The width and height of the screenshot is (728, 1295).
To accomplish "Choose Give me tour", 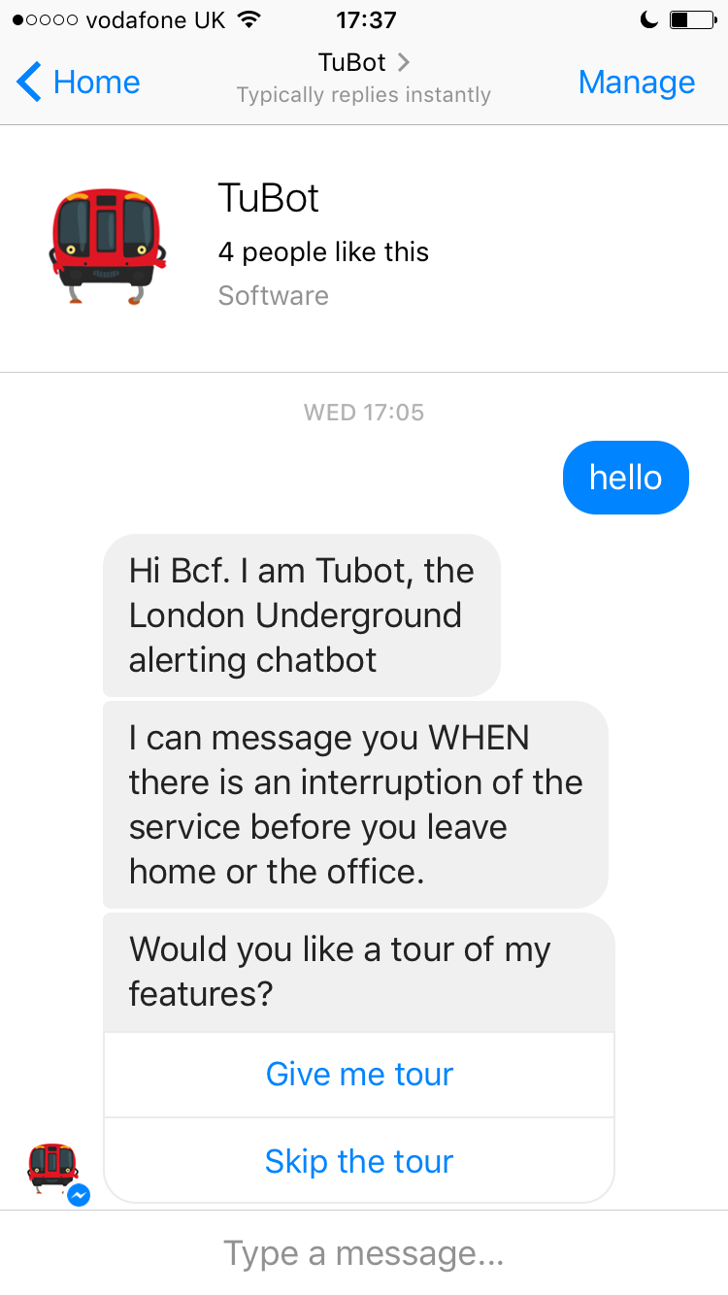I will click(x=359, y=1074).
